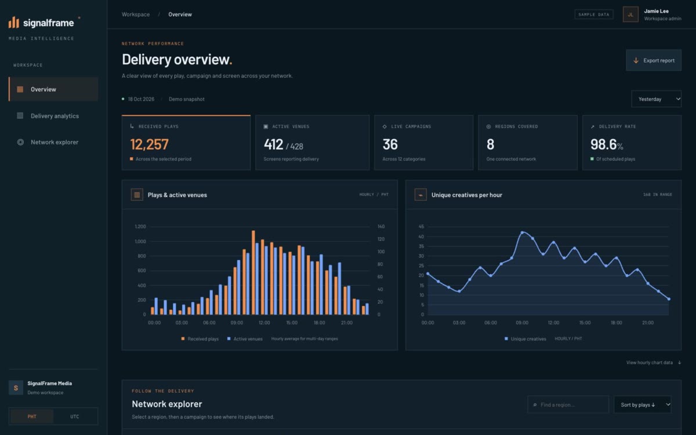
Task: Click the Network explorer sidebar icon
Action: (20, 142)
